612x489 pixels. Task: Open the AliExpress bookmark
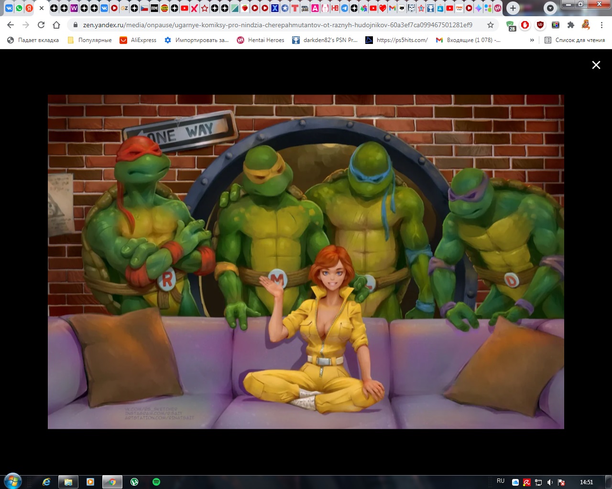138,40
